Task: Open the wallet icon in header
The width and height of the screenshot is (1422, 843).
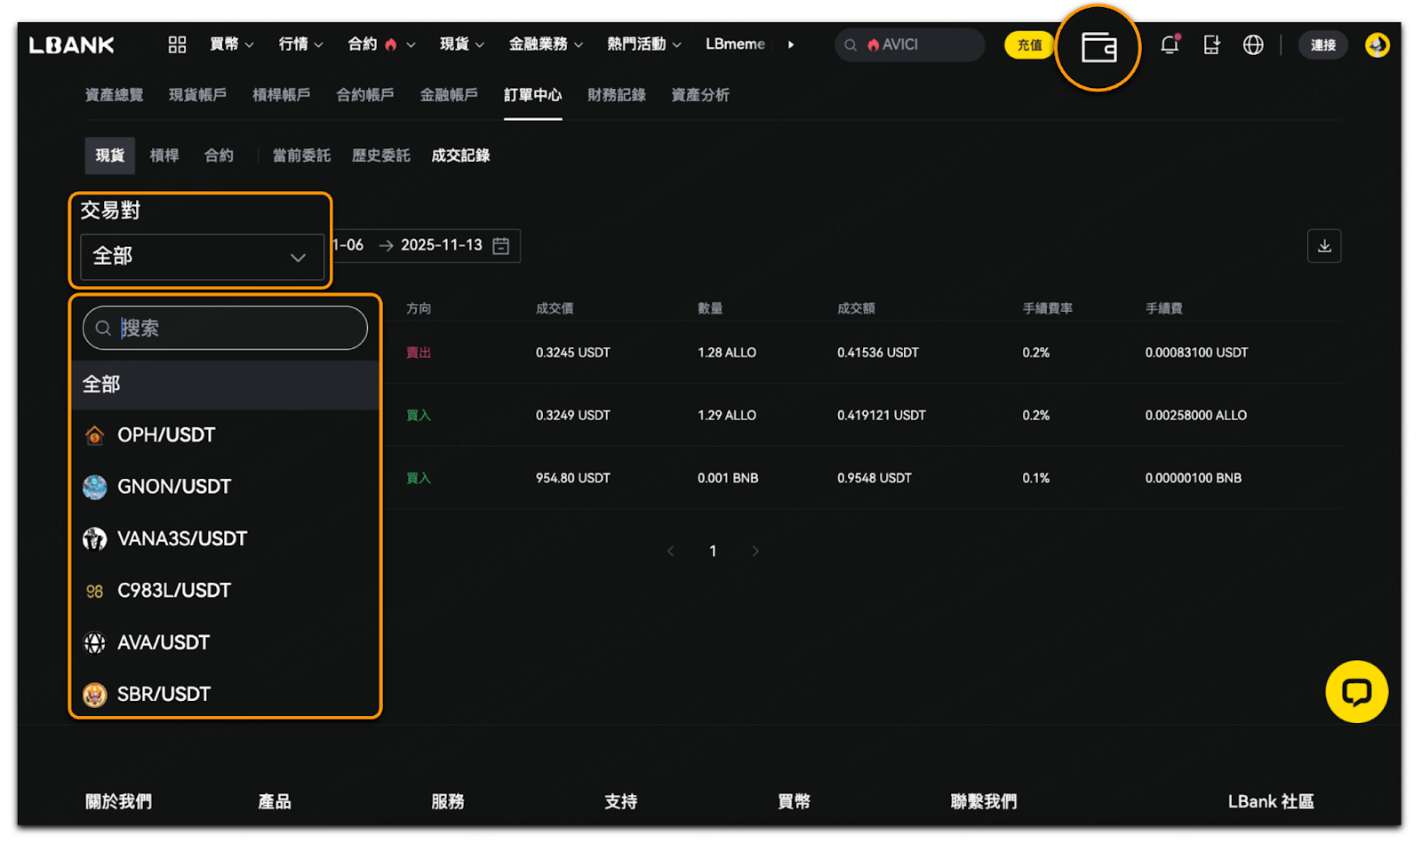Action: 1098,47
